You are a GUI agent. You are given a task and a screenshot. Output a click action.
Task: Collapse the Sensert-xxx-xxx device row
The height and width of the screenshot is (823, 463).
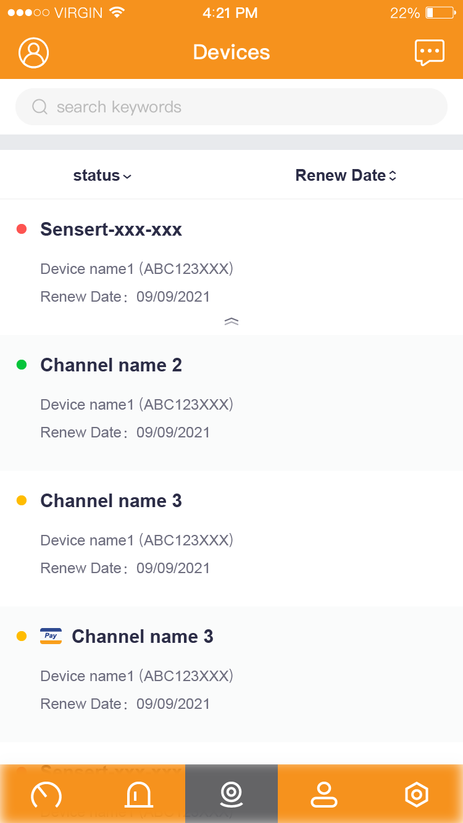[231, 321]
